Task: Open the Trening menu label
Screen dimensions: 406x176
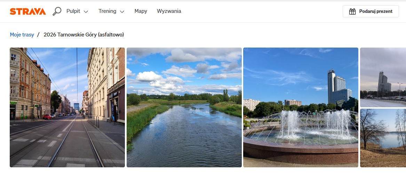Action: 107,11
